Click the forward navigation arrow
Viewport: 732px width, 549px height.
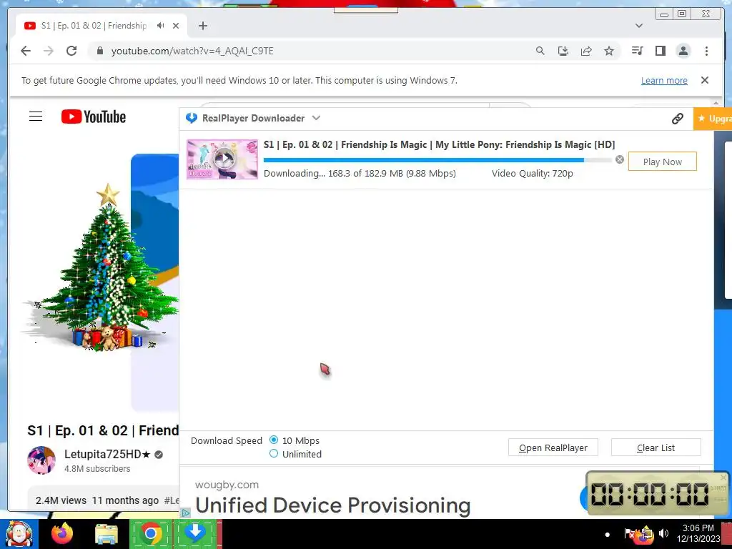pyautogui.click(x=49, y=51)
